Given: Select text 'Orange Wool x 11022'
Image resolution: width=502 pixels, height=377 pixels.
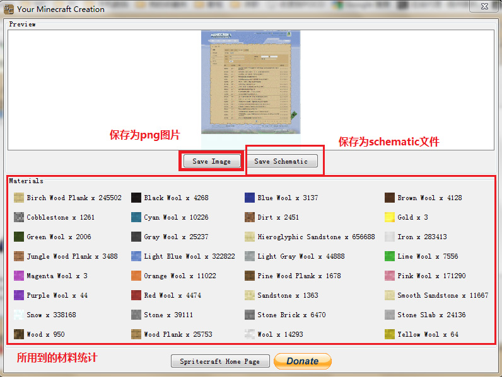Looking at the screenshot, I should click(x=180, y=276).
